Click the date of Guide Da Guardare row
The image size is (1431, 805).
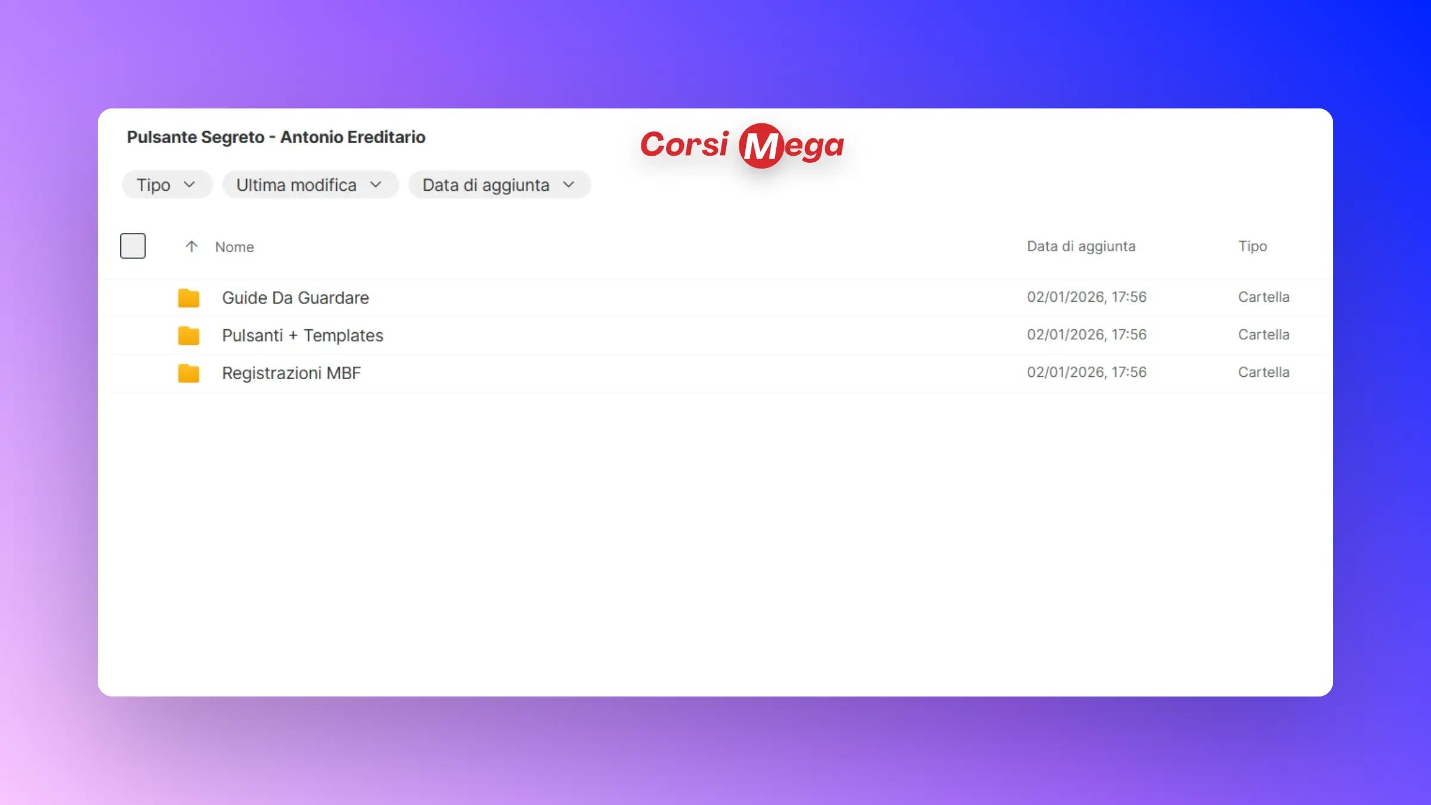pyautogui.click(x=1086, y=297)
